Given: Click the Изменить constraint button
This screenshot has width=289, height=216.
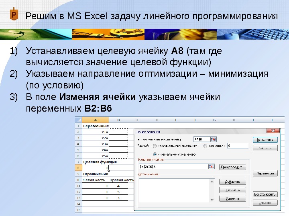Looking at the screenshot, I should (232, 190).
